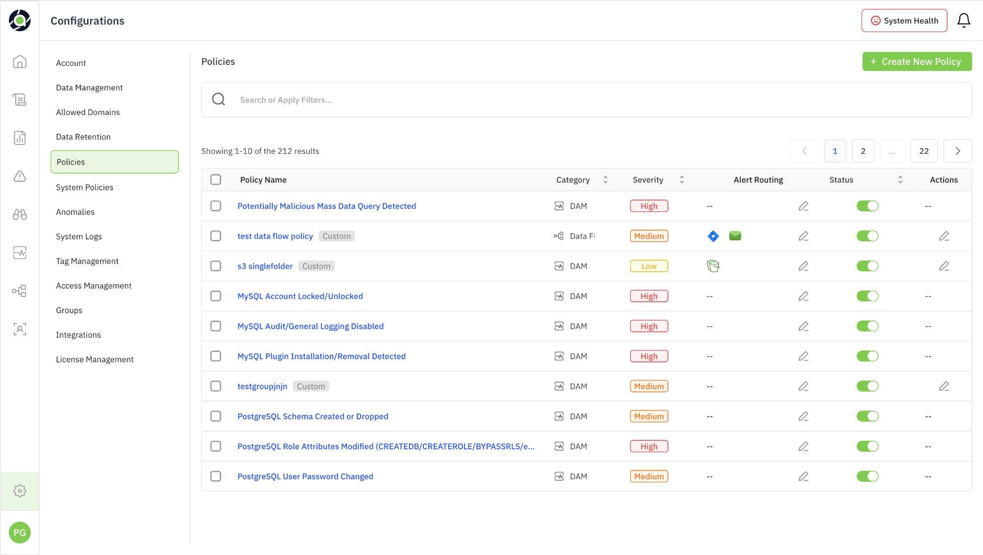This screenshot has height=555, width=983.
Task: Edit alert routing for s3 singlefolder
Action: 803,266
